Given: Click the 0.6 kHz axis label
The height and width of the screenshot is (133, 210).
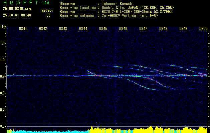Looking at the screenshot, I should coord(3,126).
